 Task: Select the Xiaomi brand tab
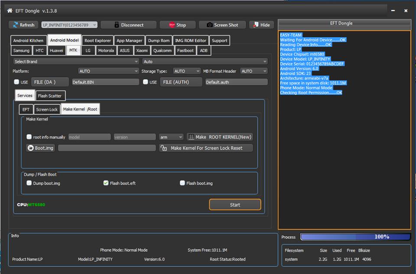[142, 50]
